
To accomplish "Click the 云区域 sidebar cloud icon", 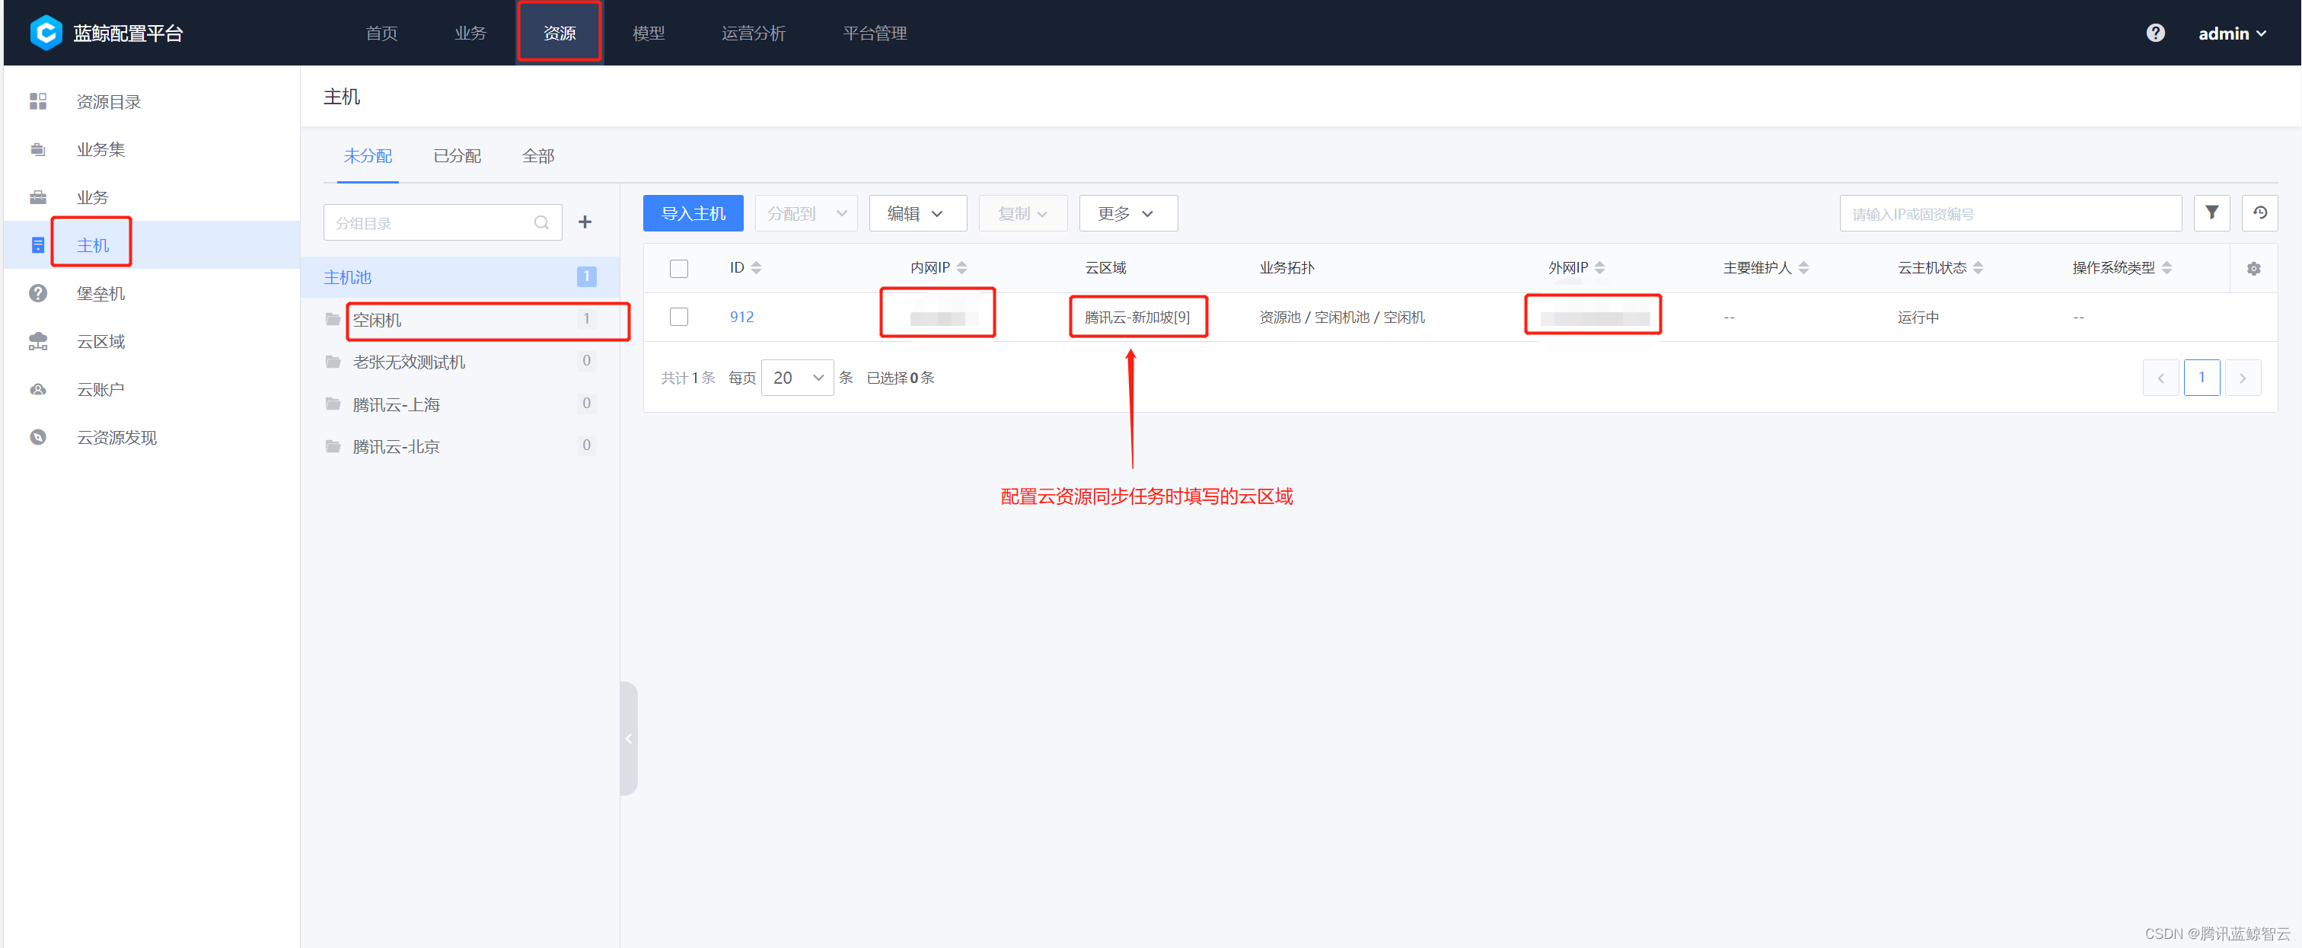I will (37, 341).
